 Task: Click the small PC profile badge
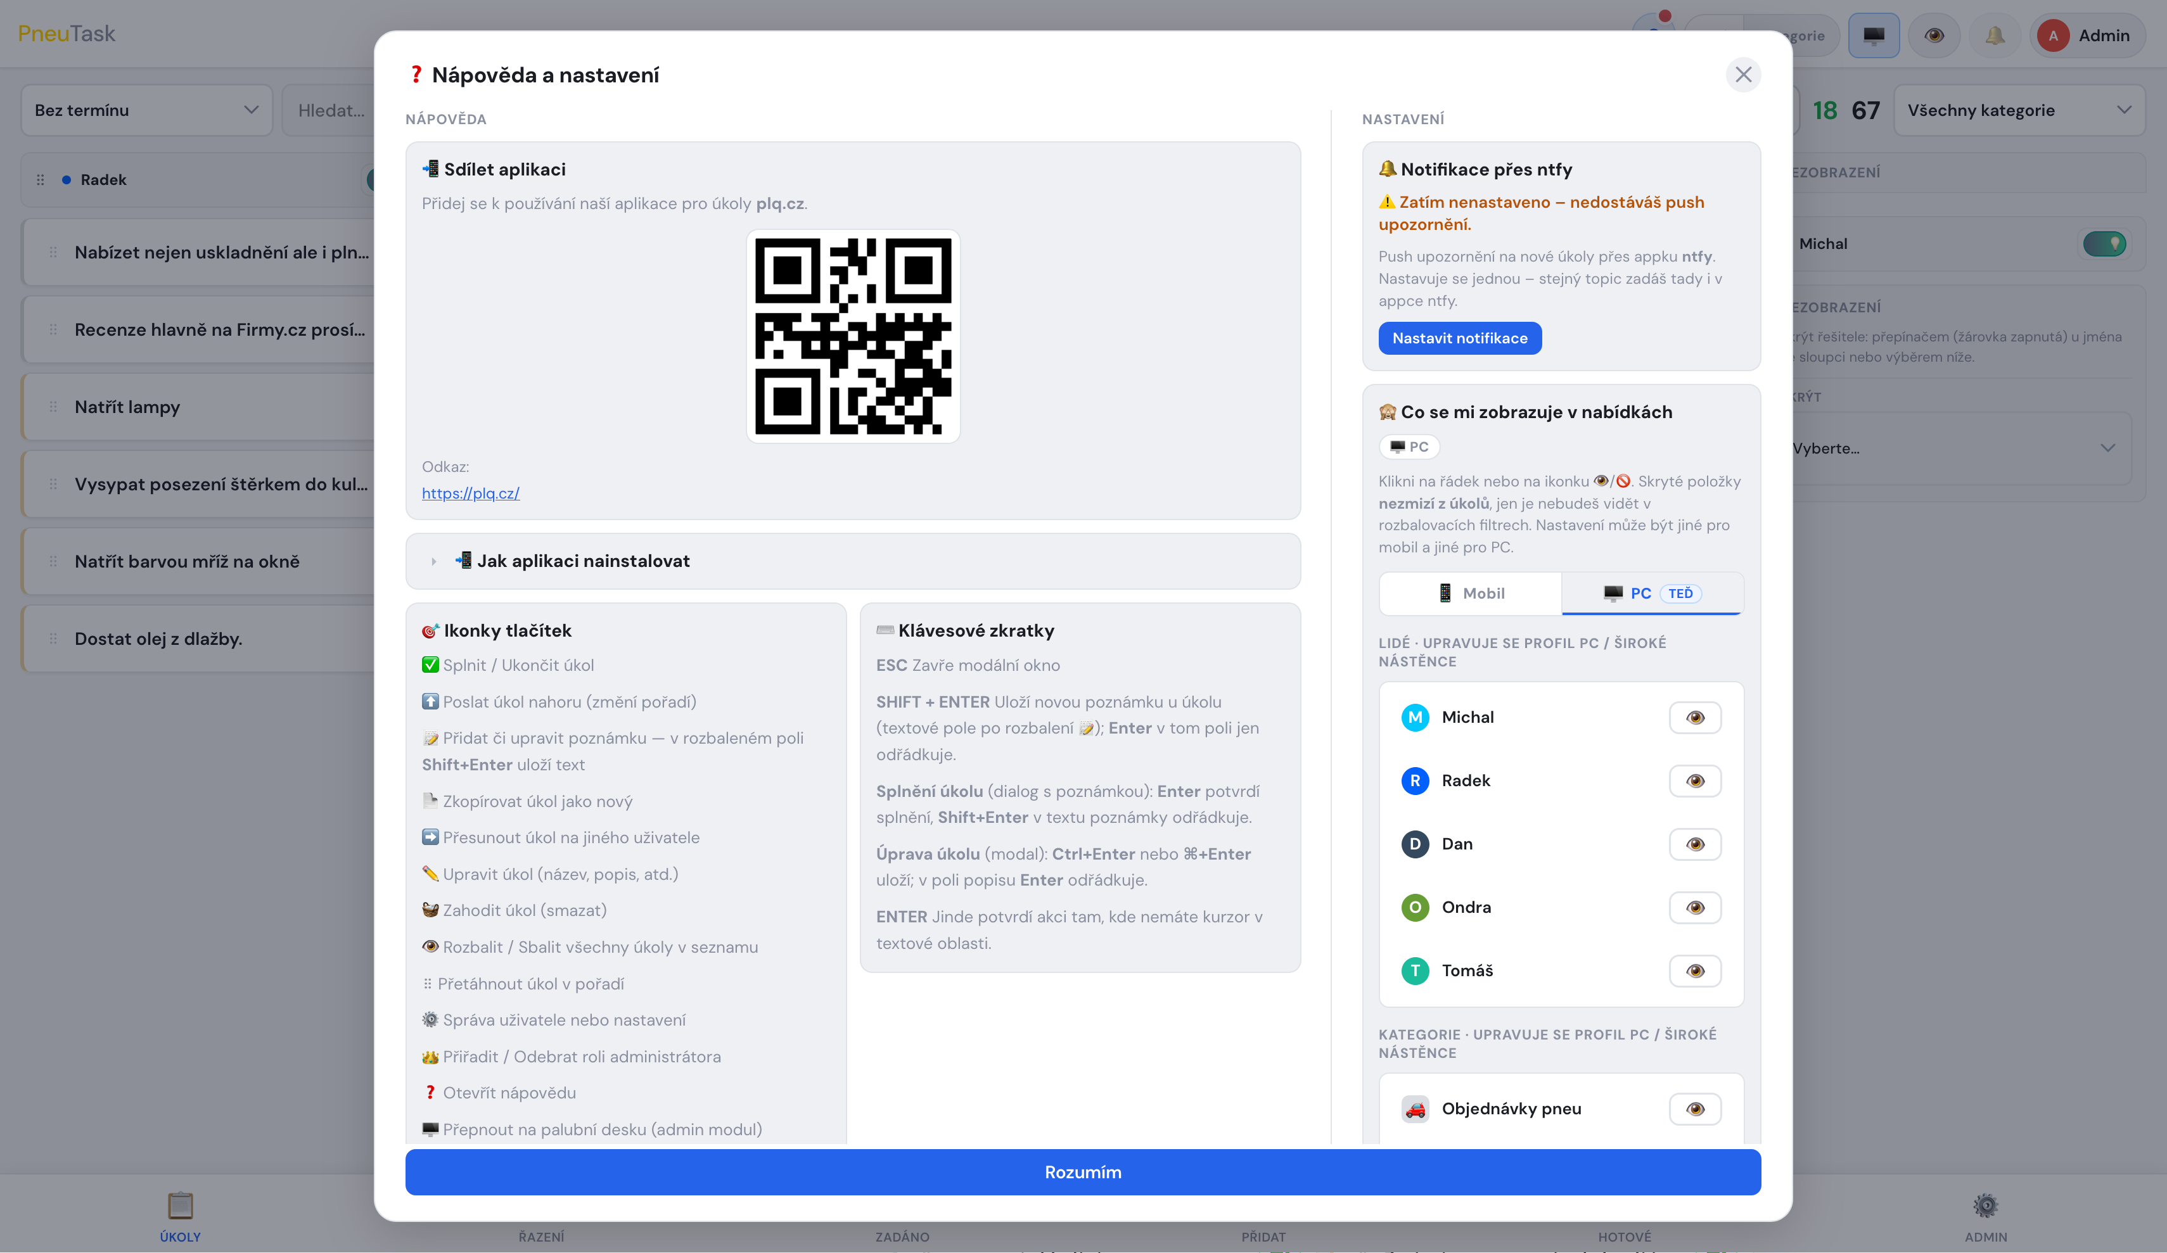coord(1409,447)
